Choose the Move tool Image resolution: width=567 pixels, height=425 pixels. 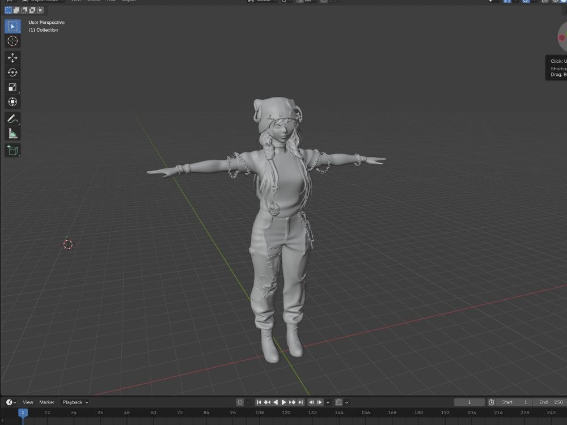12,58
